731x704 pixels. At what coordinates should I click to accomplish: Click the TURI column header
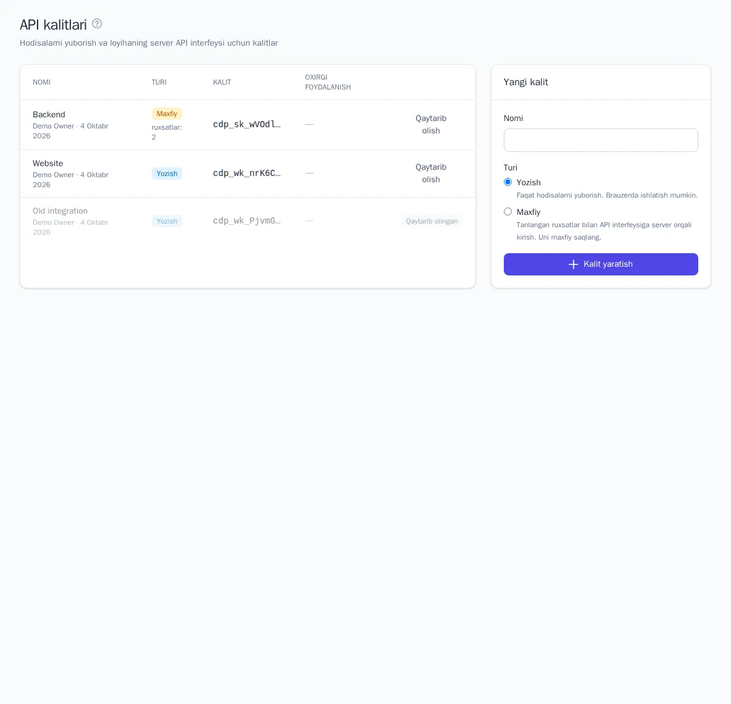click(x=159, y=82)
